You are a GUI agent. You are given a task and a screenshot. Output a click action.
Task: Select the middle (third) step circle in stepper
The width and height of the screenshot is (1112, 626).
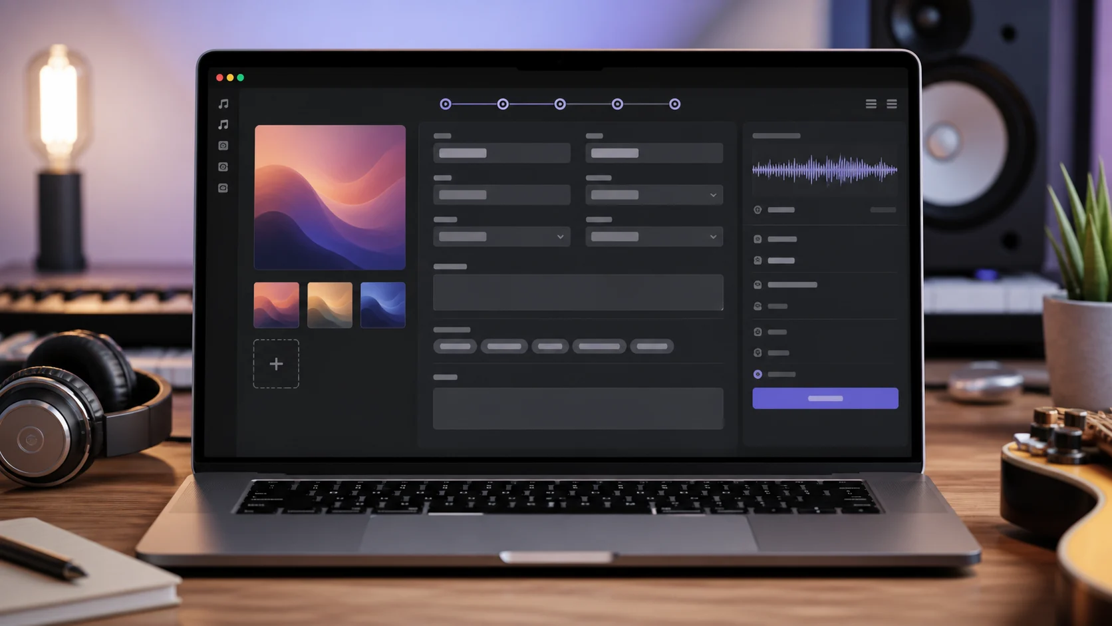click(x=560, y=104)
